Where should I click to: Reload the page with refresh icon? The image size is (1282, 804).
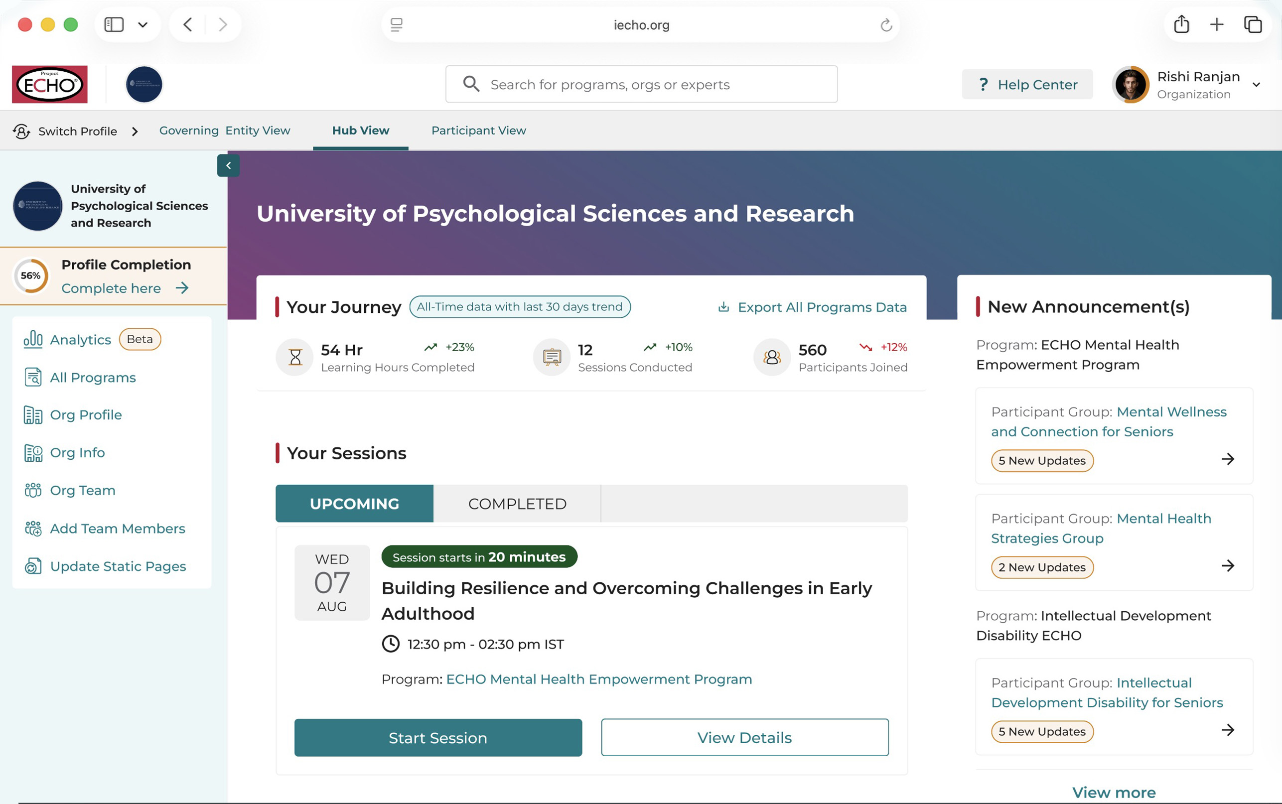(x=886, y=24)
